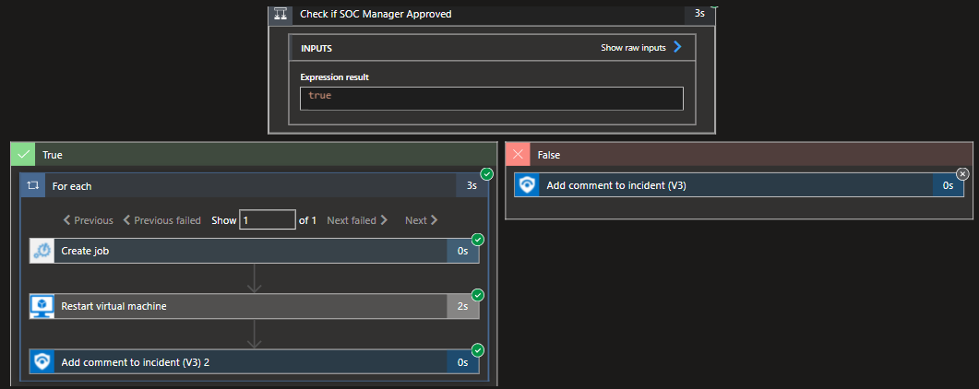Click the skipped X badge on the False branch action

(x=962, y=174)
